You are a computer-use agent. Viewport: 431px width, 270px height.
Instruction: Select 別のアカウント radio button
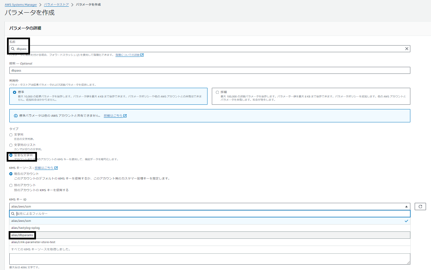tap(11, 185)
